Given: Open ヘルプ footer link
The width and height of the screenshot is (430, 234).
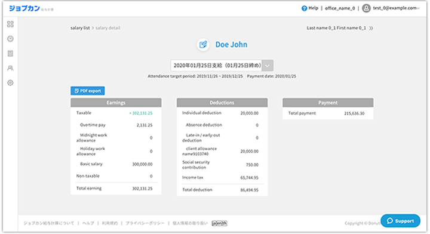Looking at the screenshot, I should point(88,223).
